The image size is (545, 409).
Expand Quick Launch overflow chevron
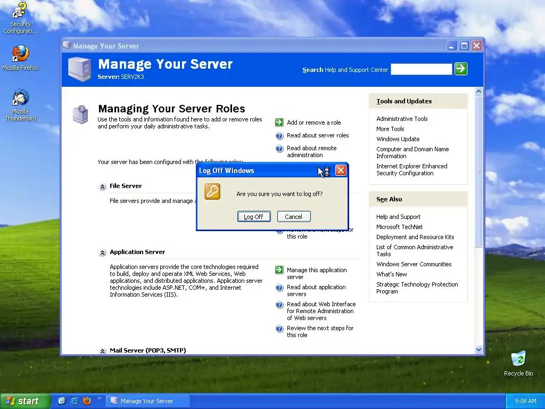(x=100, y=398)
